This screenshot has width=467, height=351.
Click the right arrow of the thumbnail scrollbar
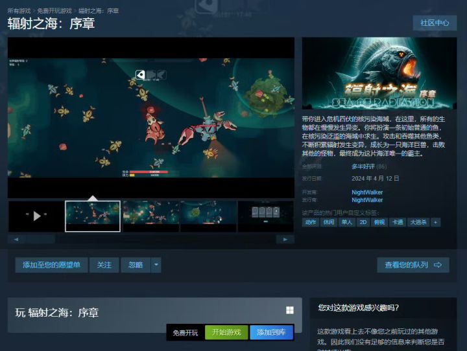[x=285, y=239]
